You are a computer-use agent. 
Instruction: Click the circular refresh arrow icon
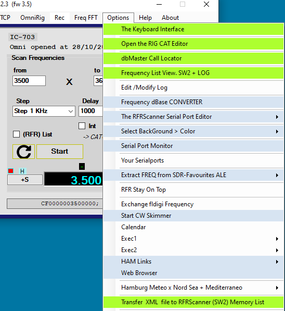tap(23, 152)
